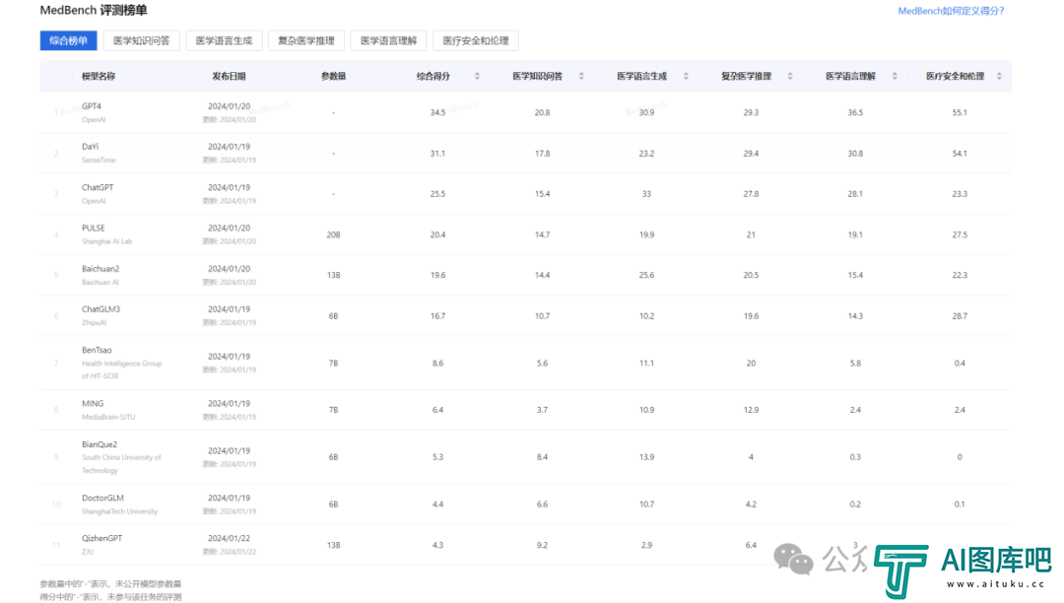
Task: Click the 发布日期 column header
Action: 230,76
